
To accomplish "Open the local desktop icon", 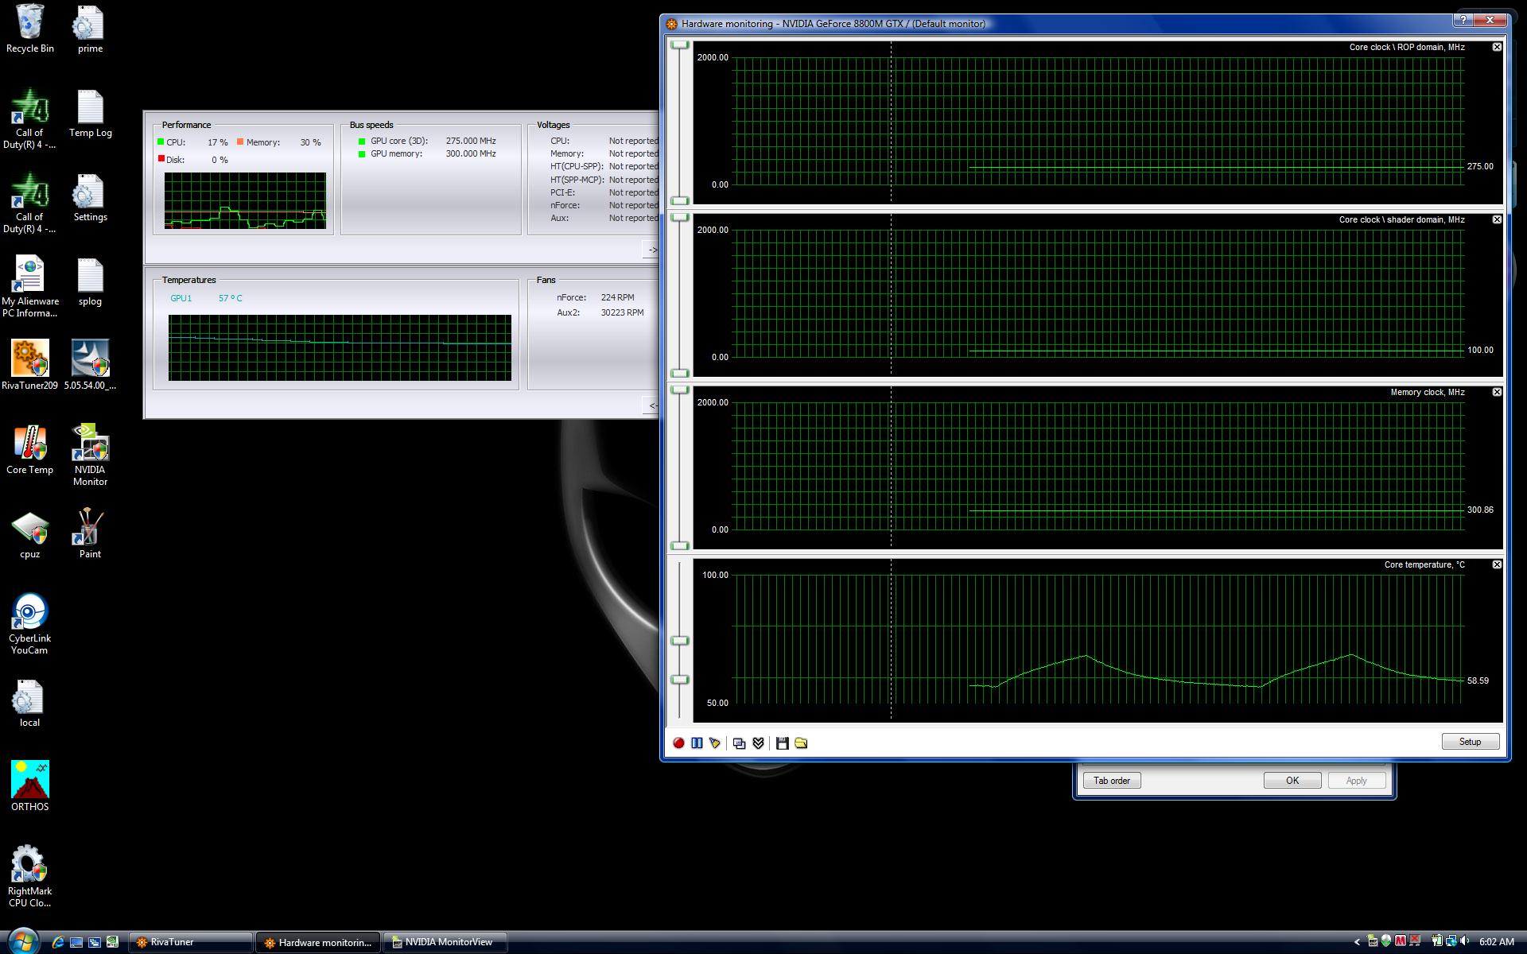I will click(30, 703).
